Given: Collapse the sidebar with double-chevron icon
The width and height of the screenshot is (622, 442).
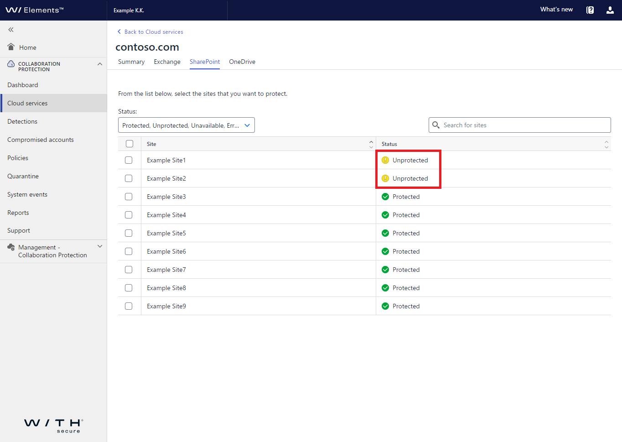Looking at the screenshot, I should (x=11, y=30).
